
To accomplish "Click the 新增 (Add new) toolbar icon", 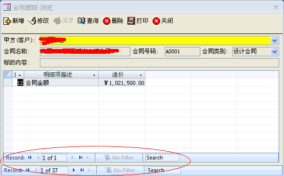I will (7, 21).
